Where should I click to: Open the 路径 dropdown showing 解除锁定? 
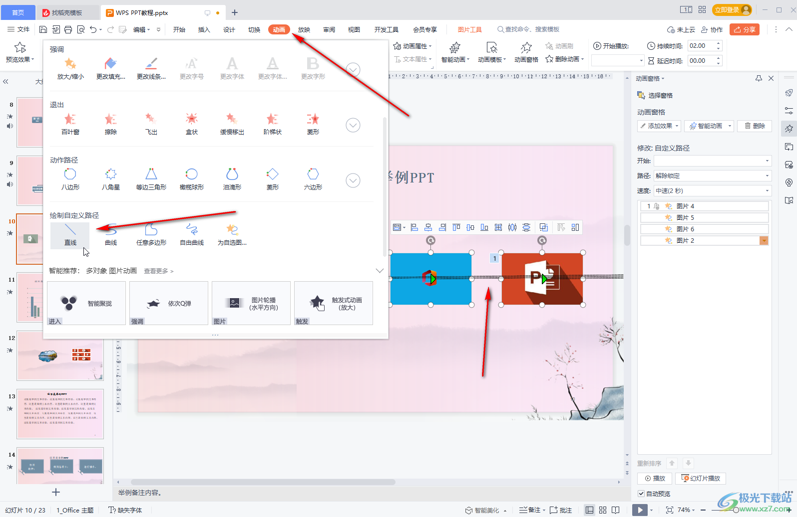(713, 175)
